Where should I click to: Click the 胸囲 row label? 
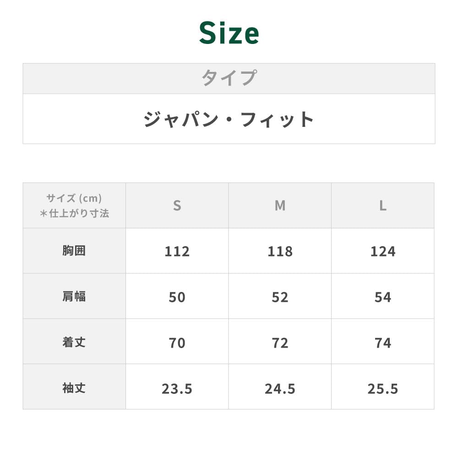pos(74,251)
